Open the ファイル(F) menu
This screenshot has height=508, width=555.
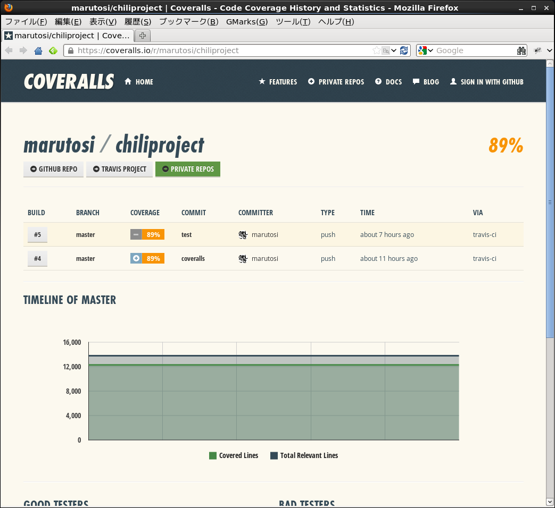26,22
